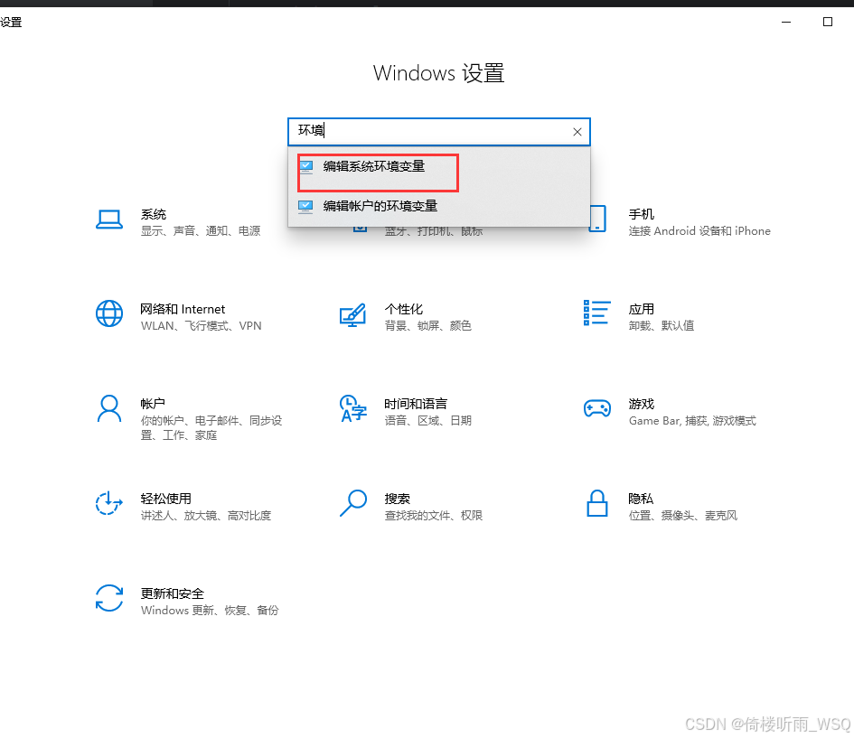Open 网络和 Internet settings
This screenshot has height=738, width=854.
179,317
